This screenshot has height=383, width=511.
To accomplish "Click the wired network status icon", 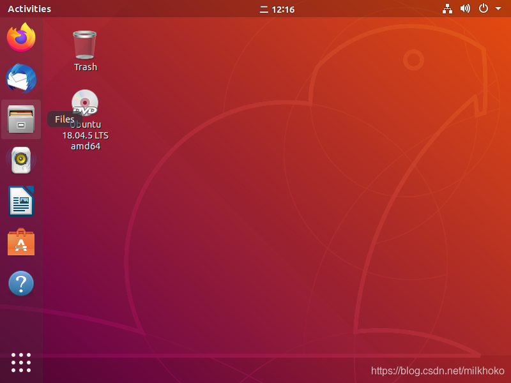I will coord(447,9).
